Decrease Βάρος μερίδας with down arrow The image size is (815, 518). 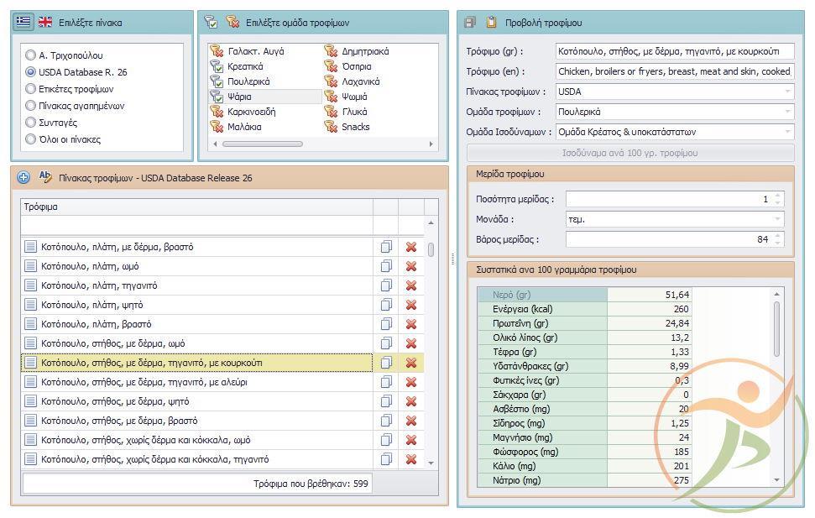pos(777,243)
